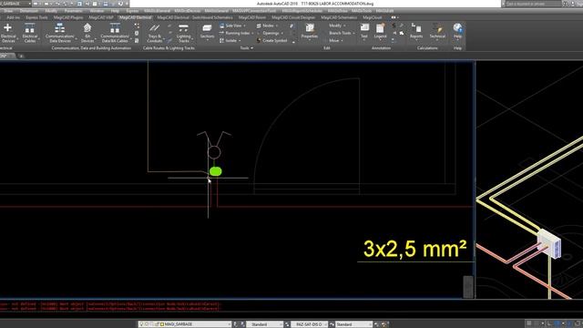Select the Trays & Conduits tool
The image size is (583, 328).
tap(155, 33)
